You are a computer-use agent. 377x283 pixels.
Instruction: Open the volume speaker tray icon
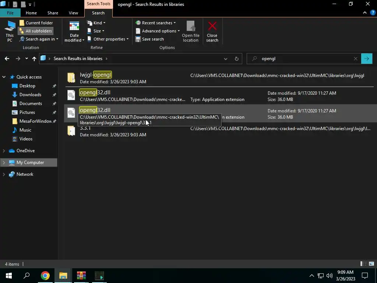point(330,276)
